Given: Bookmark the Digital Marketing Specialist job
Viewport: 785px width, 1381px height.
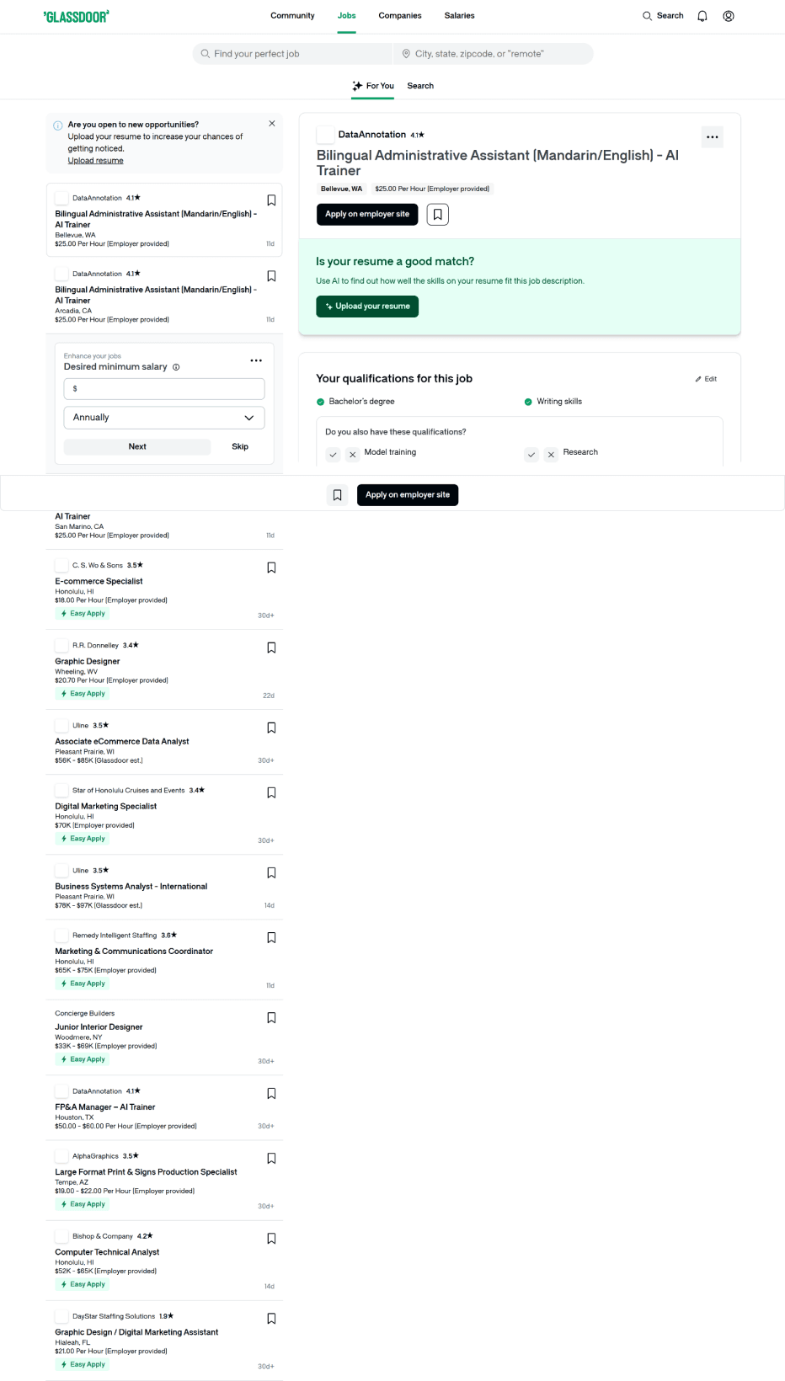Looking at the screenshot, I should (x=271, y=792).
